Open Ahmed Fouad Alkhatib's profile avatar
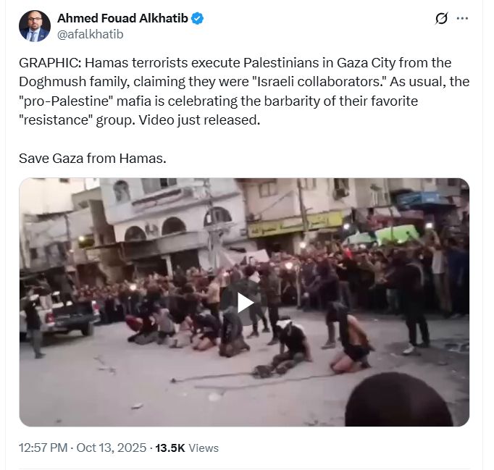Viewport: 494px width, 470px height. 35,26
